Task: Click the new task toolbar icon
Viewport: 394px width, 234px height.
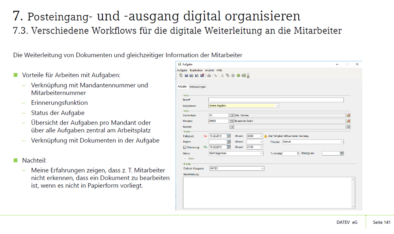Action: [181, 75]
